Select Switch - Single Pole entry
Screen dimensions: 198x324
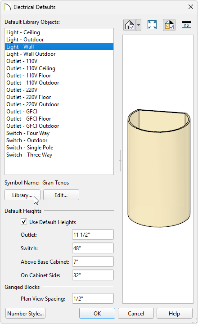(x=59, y=148)
